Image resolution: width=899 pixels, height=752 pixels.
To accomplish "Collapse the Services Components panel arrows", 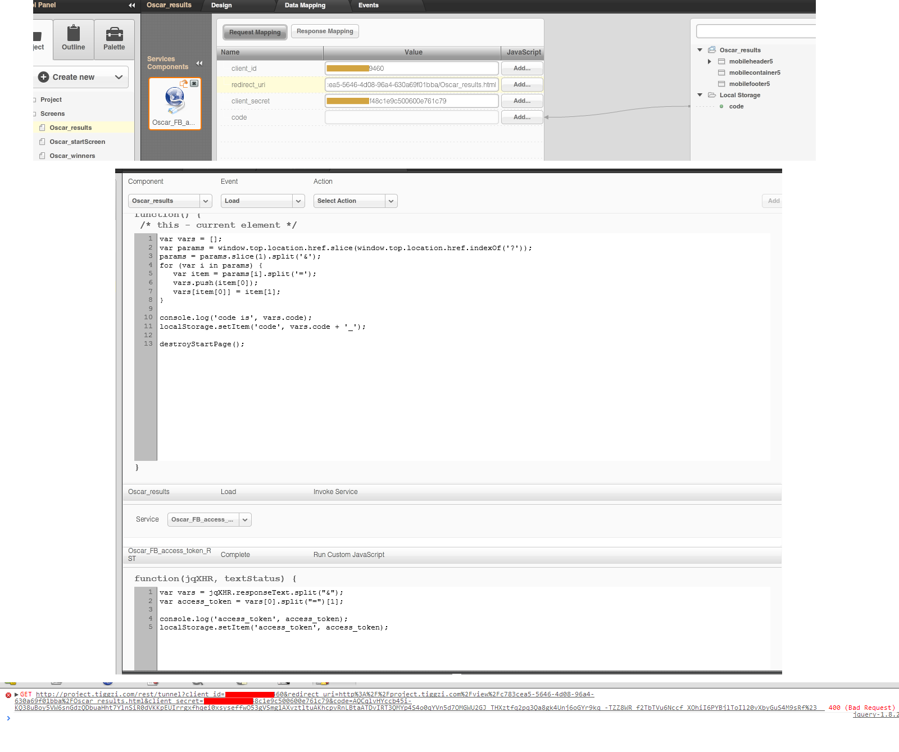I will (199, 63).
